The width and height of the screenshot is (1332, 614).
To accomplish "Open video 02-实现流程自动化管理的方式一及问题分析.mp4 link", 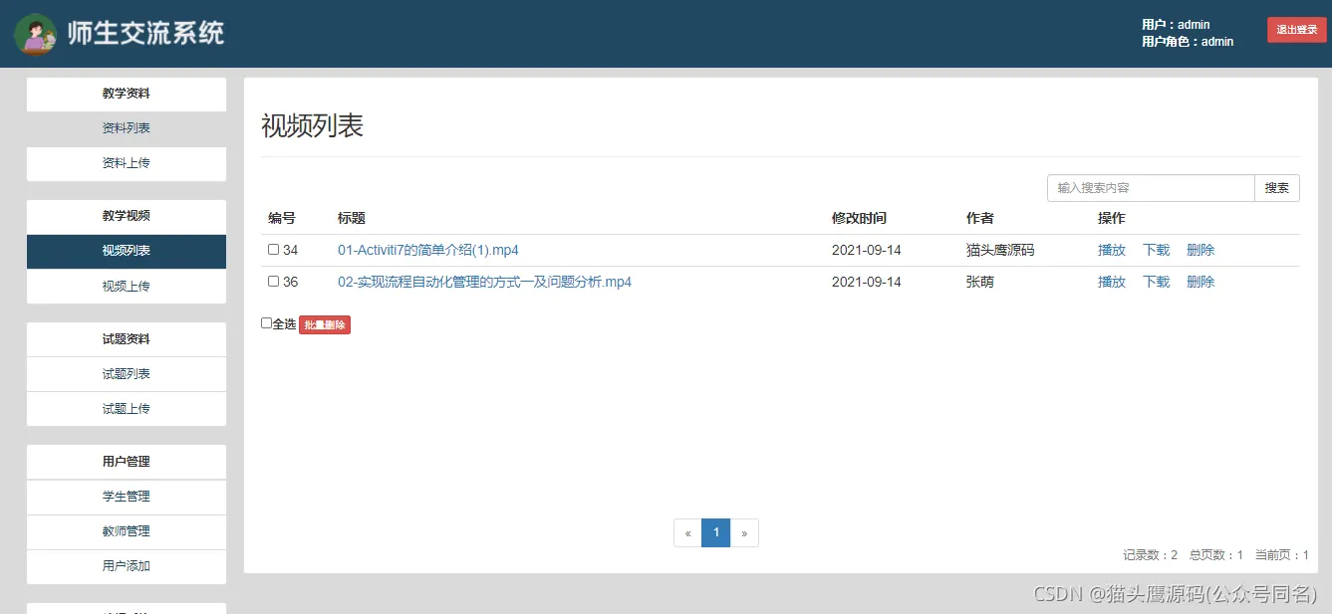I will tap(484, 282).
